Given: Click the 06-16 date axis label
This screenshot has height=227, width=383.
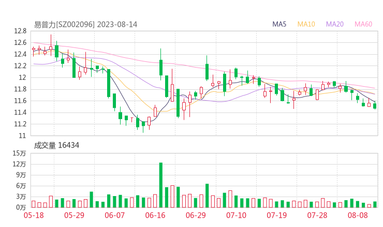Looking at the screenshot, I should pos(155,215).
